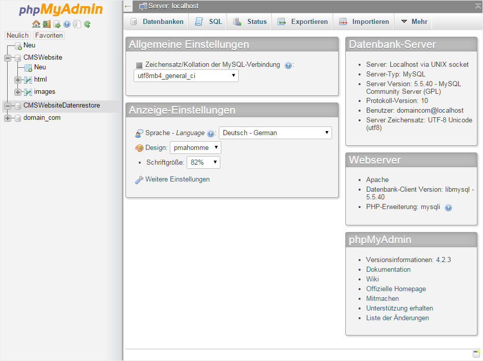This screenshot has width=483, height=361.
Task: Expand the images table node
Action: click(18, 92)
